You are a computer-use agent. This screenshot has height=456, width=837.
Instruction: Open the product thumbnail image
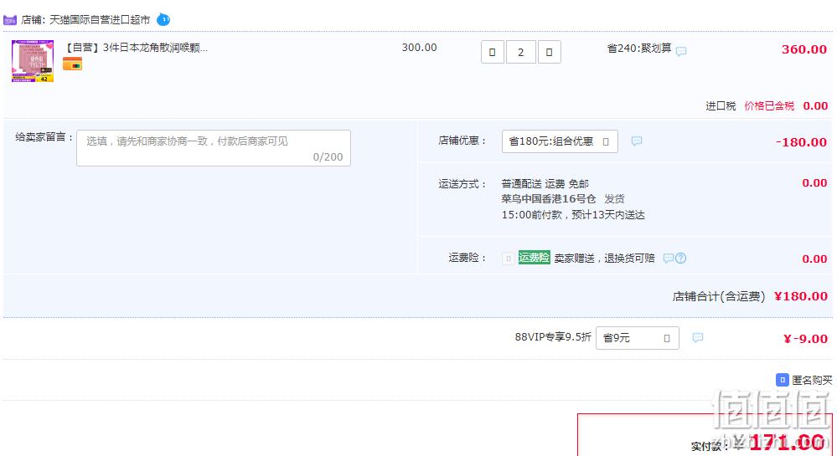coord(33,61)
